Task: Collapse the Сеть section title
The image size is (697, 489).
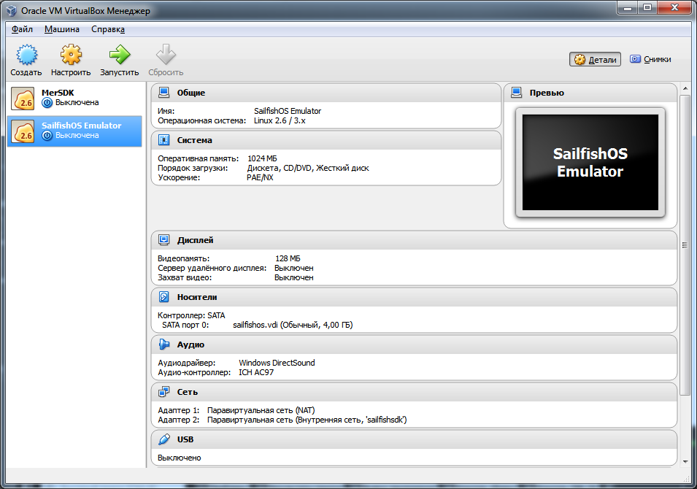Action: tap(188, 392)
